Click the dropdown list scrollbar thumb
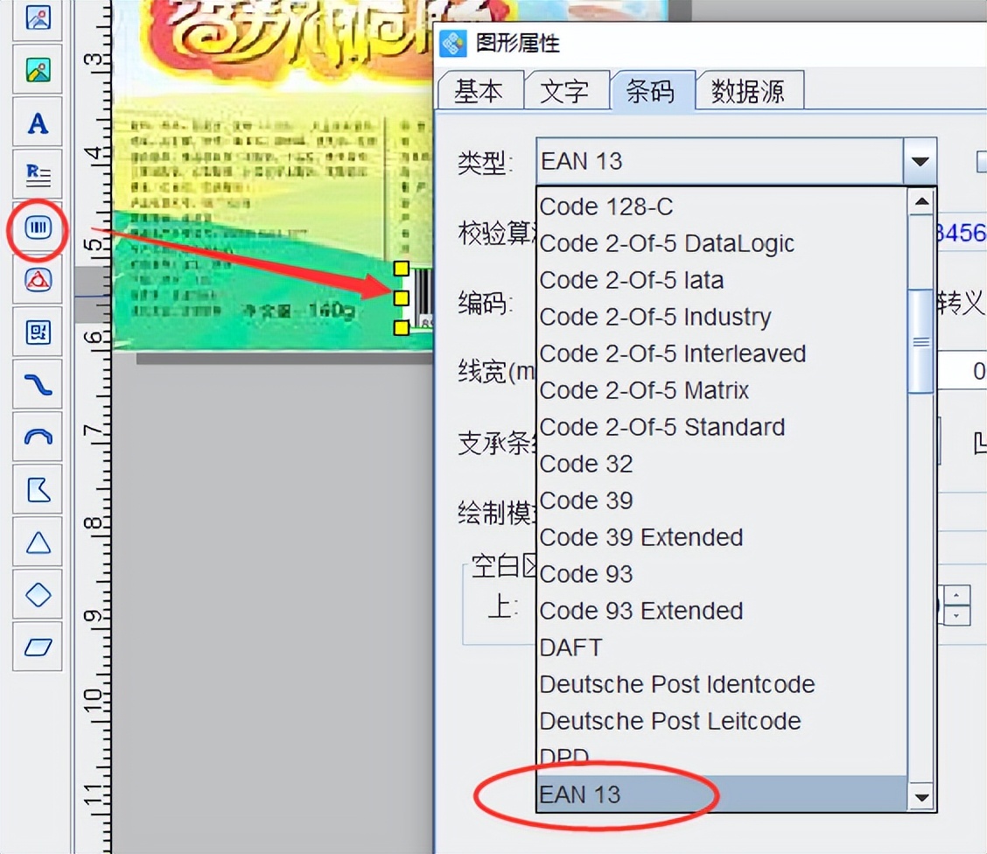Viewport: 987px width, 854px height. (921, 341)
